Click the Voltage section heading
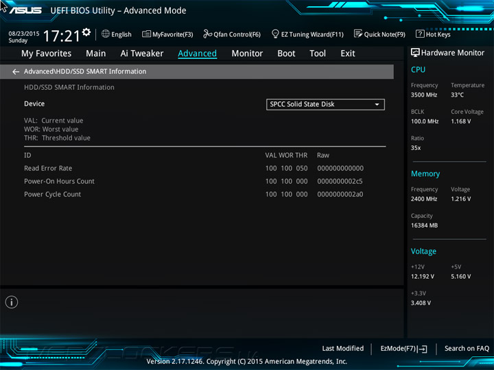The width and height of the screenshot is (494, 370). (423, 251)
